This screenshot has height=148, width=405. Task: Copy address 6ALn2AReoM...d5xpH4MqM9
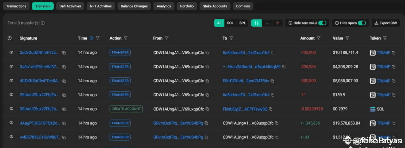click(x=284, y=67)
